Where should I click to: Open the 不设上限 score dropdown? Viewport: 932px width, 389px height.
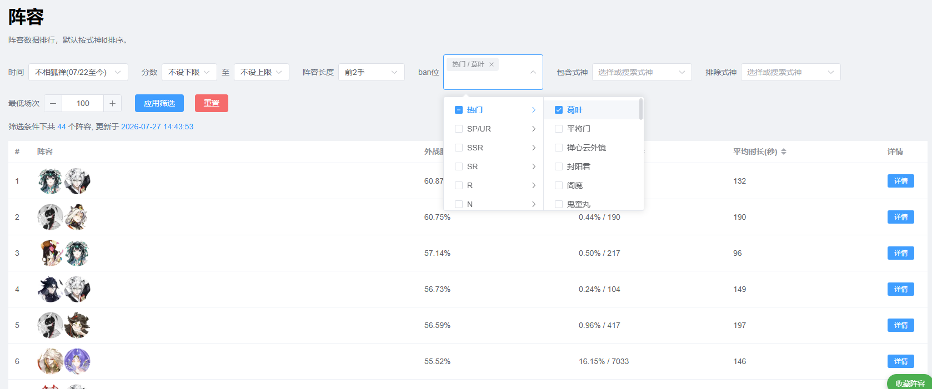click(262, 72)
